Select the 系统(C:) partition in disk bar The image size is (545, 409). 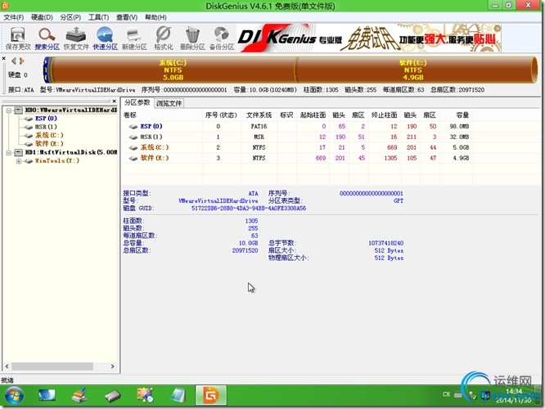pyautogui.click(x=173, y=70)
